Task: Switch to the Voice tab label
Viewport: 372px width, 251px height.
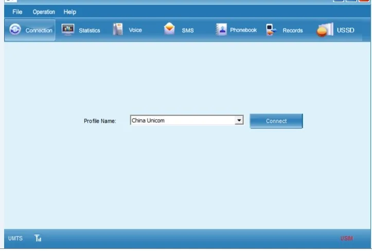Action: [135, 30]
